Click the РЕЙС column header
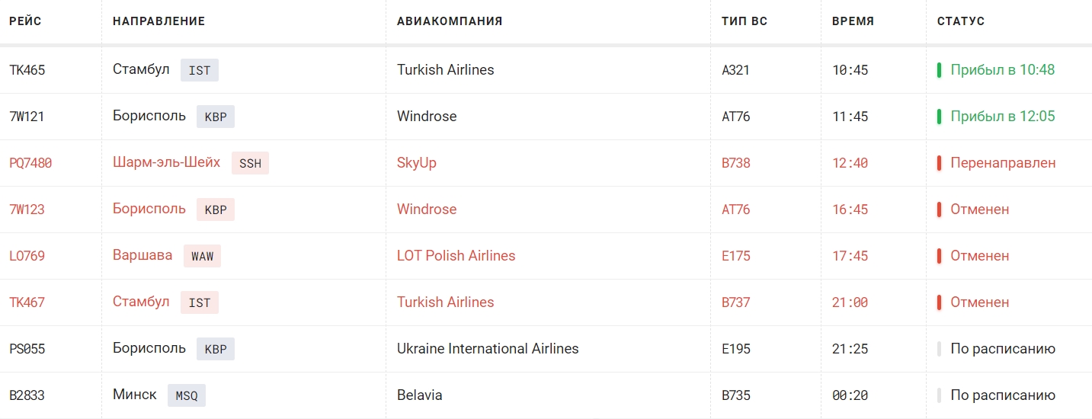 tap(25, 21)
